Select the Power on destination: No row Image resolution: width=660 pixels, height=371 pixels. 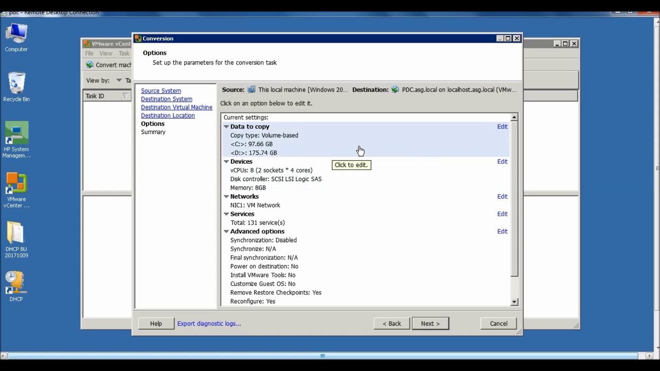264,267
